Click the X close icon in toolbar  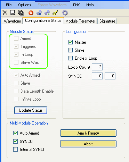(x=5, y=12)
